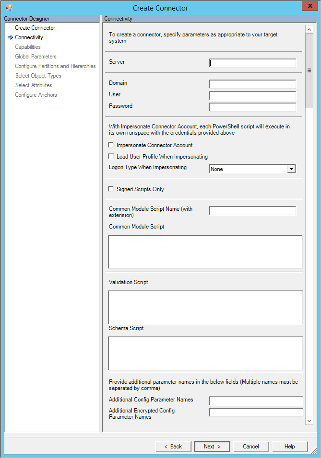Enable Impersonate Connector Account checkbox
Screen dimensions: 321x458
click(111, 145)
